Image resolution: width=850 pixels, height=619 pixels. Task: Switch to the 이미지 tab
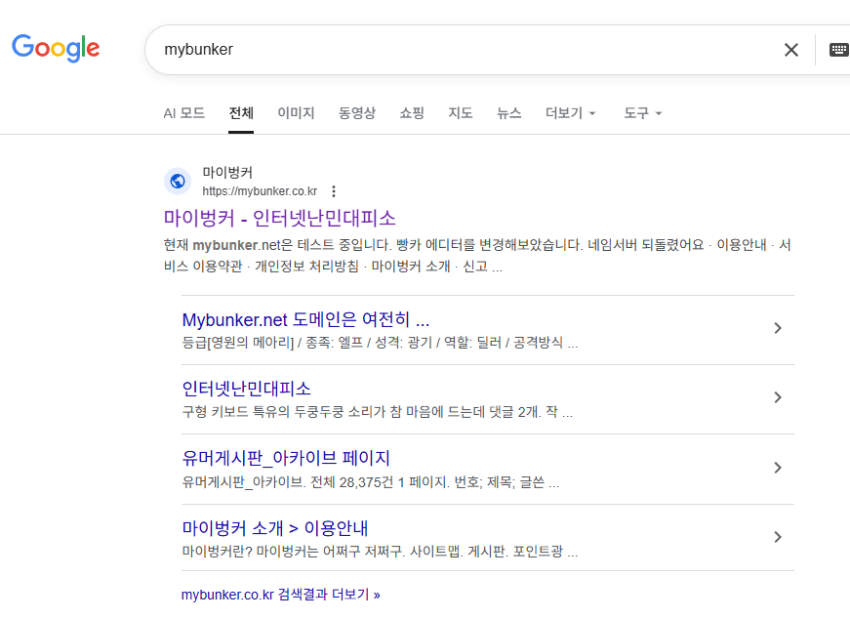click(x=296, y=113)
